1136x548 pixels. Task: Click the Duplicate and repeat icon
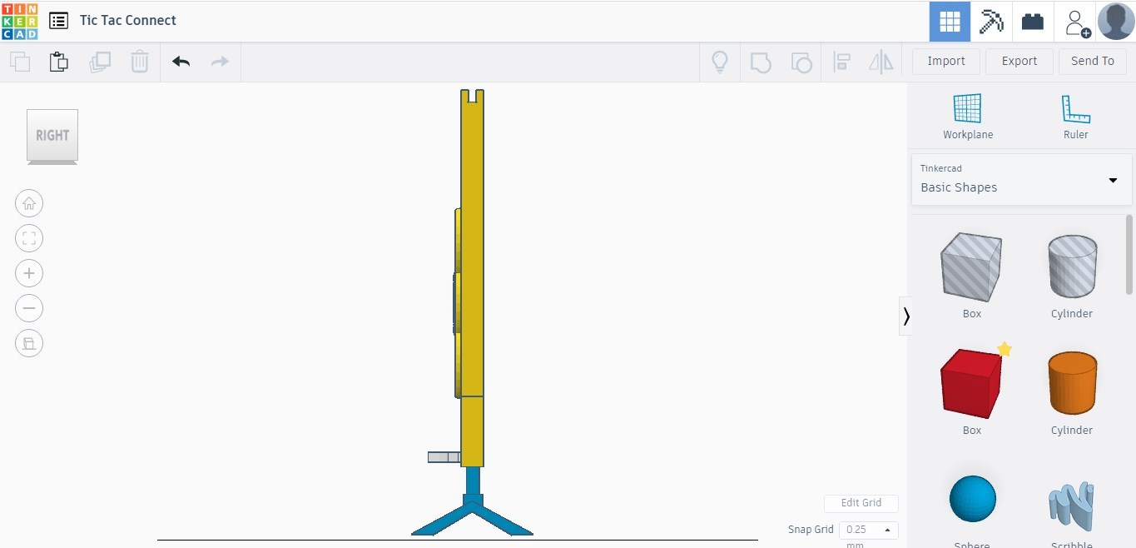(100, 62)
